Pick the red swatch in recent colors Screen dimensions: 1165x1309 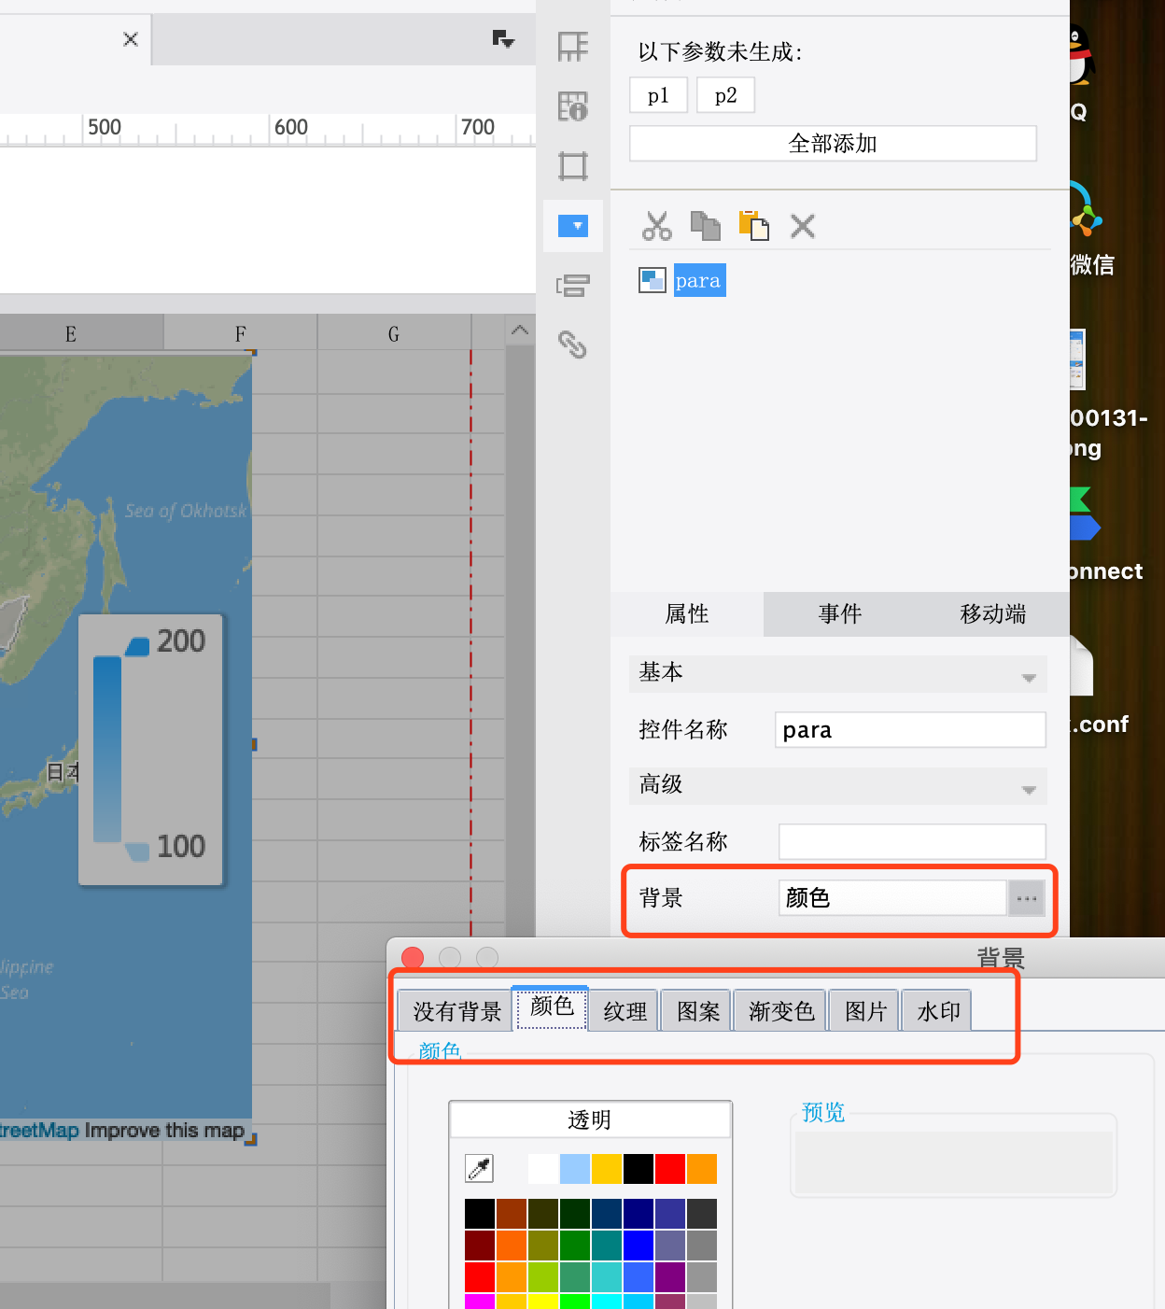(x=669, y=1168)
